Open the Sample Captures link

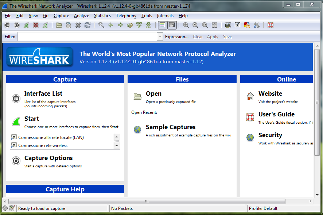tap(170, 127)
